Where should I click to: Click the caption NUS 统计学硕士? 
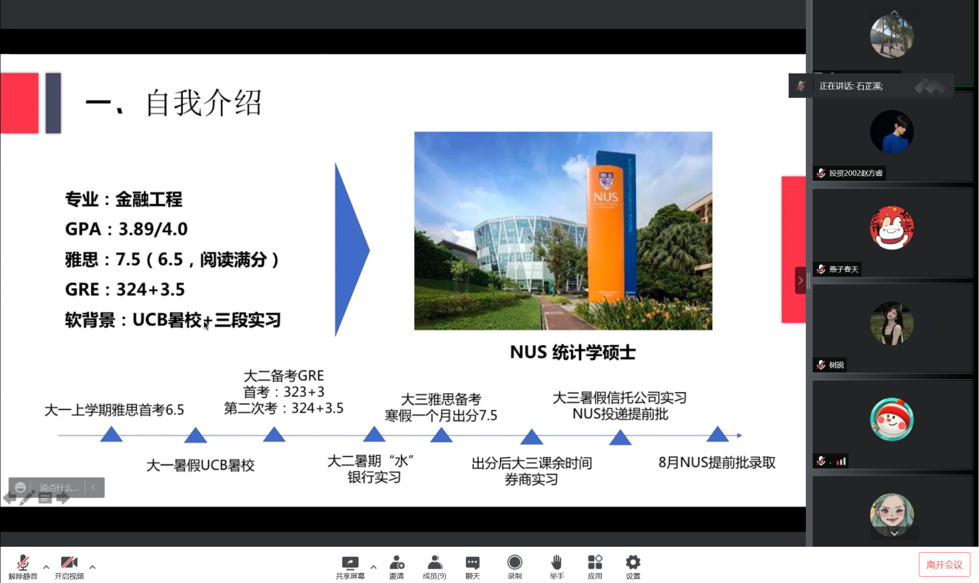573,352
